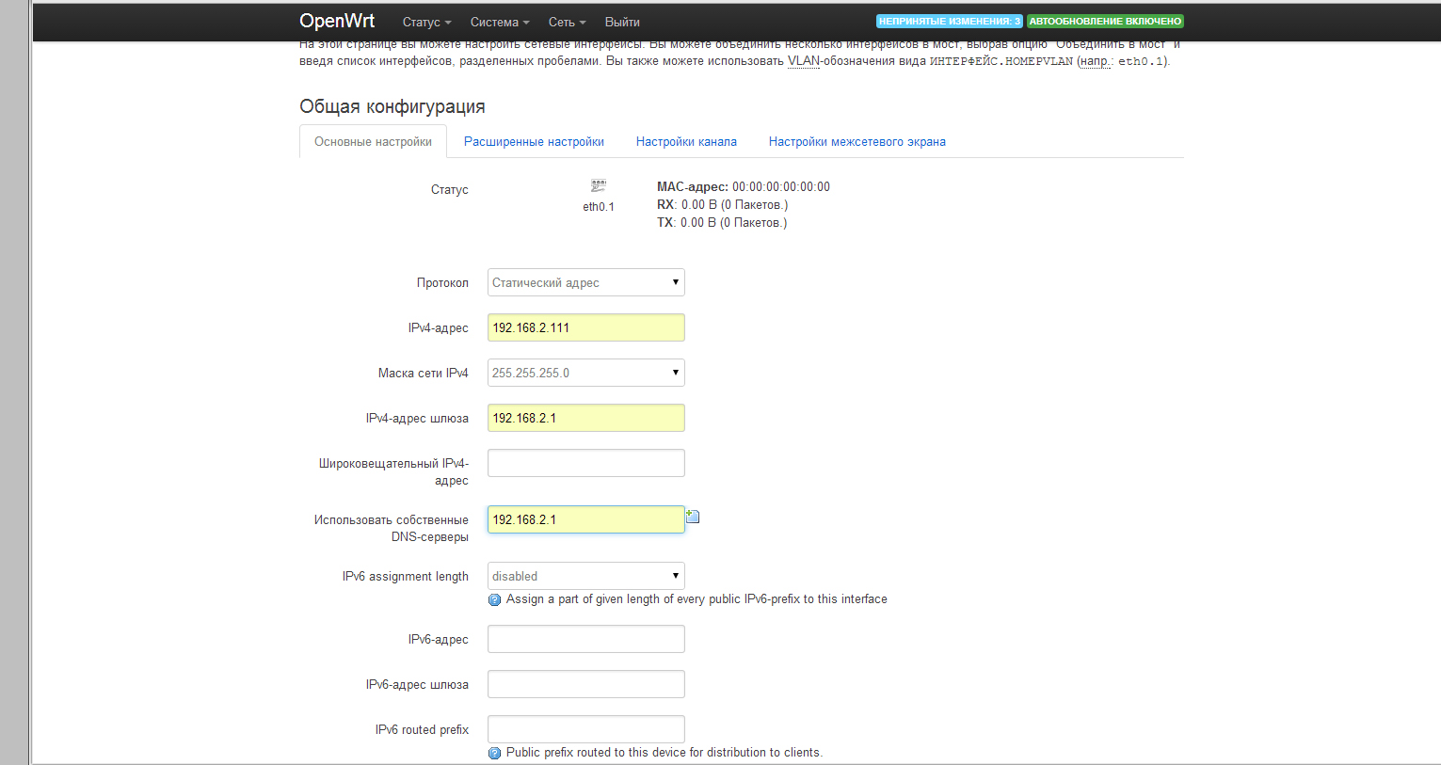Open the Система menu in navbar
1441x765 pixels.
point(500,22)
